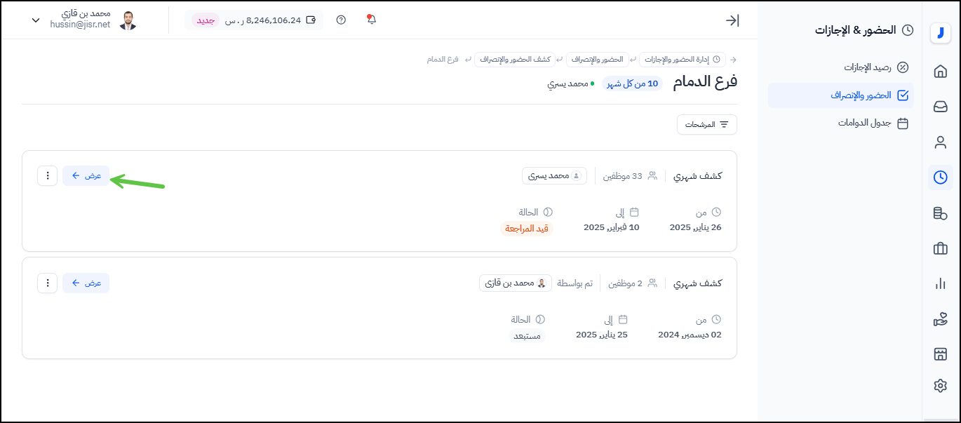The height and width of the screenshot is (423, 961).
Task: Click the help question mark icon
Action: (x=341, y=20)
